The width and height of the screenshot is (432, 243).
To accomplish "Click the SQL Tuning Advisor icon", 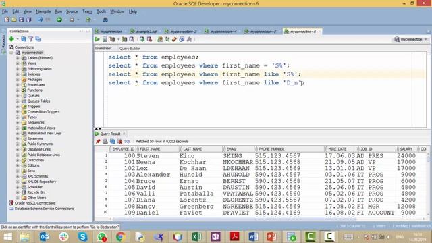I will coord(132,39).
